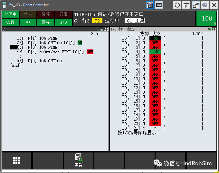Image resolution: width=219 pixels, height=173 pixels.
Task: Click the 异常 fault indicator
Action: (63, 14)
